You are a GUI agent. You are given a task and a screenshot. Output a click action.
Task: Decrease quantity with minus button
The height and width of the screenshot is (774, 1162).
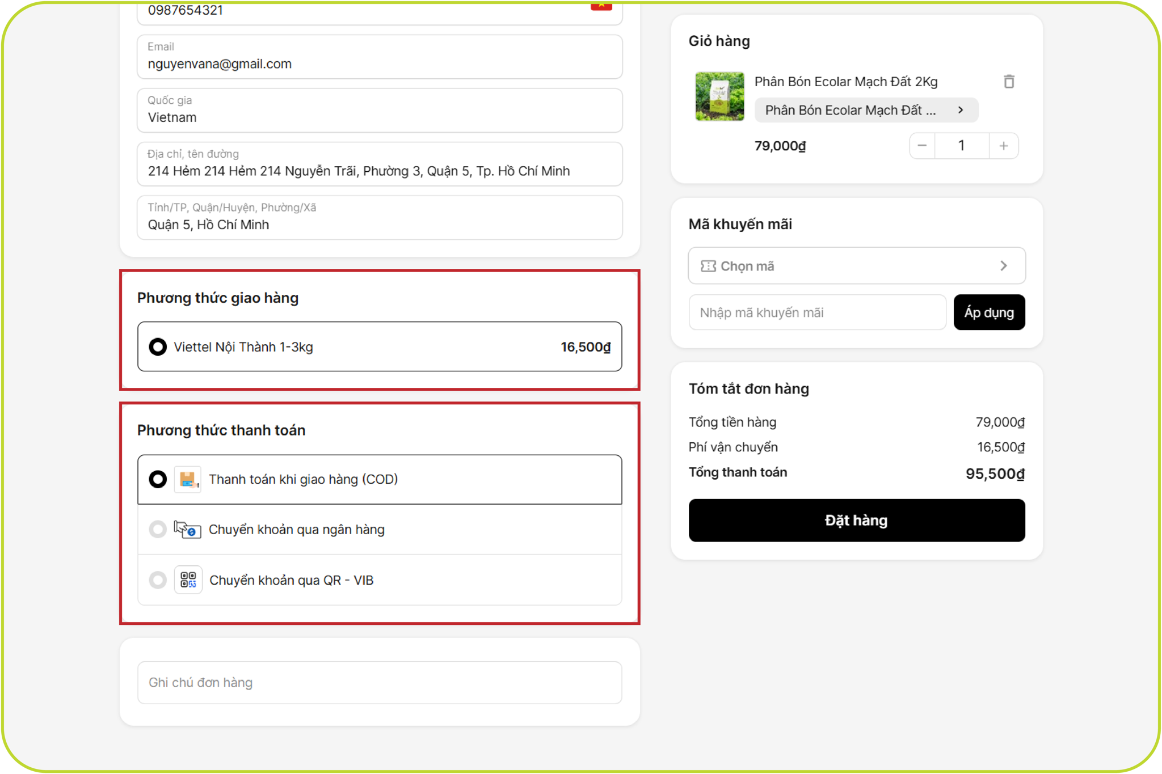[922, 146]
